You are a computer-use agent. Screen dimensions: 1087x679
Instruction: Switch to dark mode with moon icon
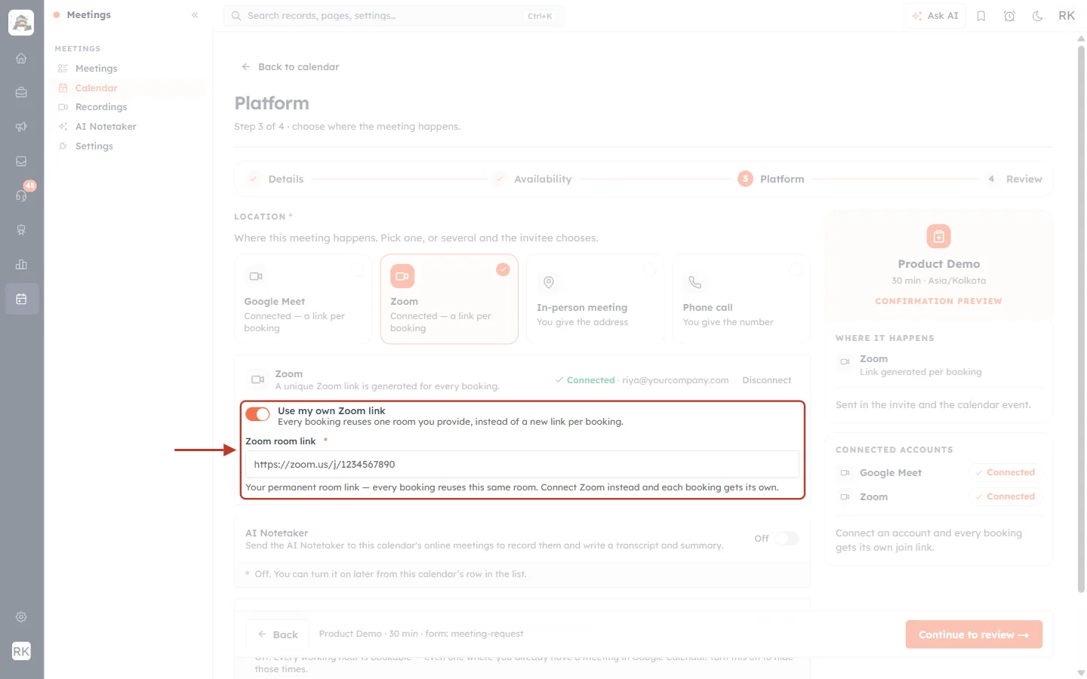pos(1038,16)
